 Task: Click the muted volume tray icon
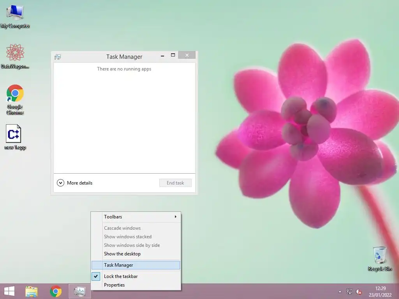click(359, 292)
